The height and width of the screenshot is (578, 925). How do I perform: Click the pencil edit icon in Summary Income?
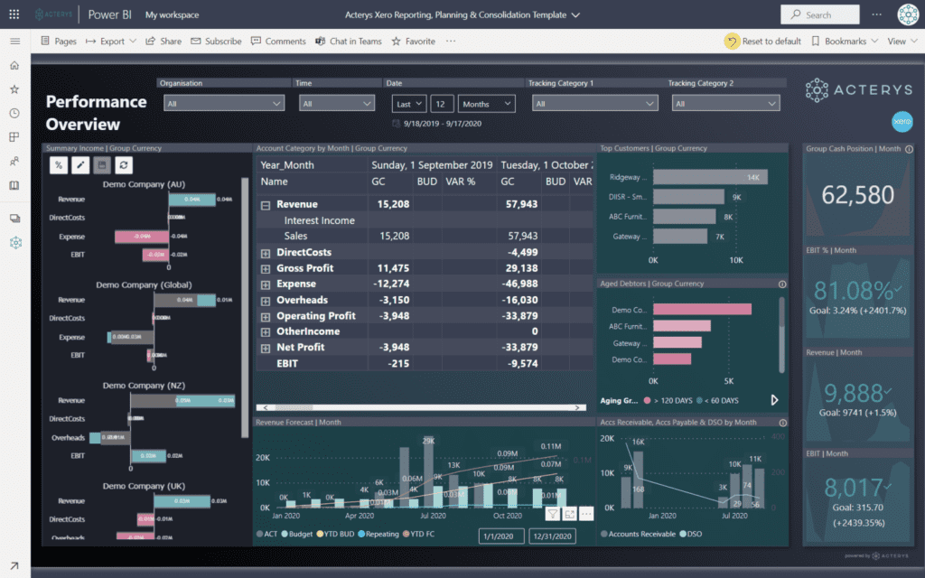click(80, 165)
